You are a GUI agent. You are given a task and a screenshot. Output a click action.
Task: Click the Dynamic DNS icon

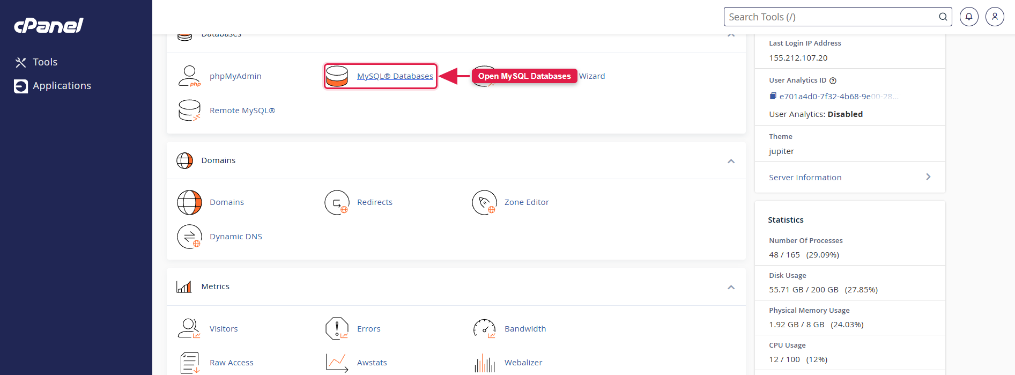pyautogui.click(x=189, y=237)
